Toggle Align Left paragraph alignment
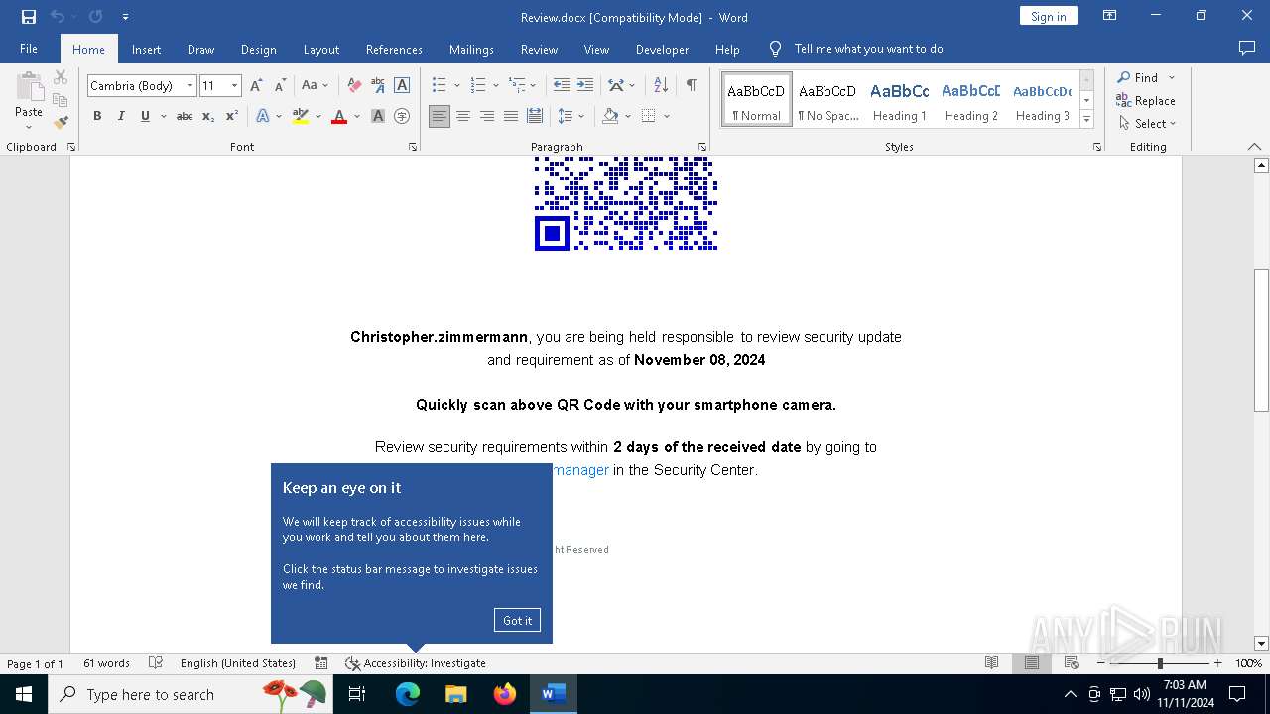The image size is (1270, 714). pos(439,116)
